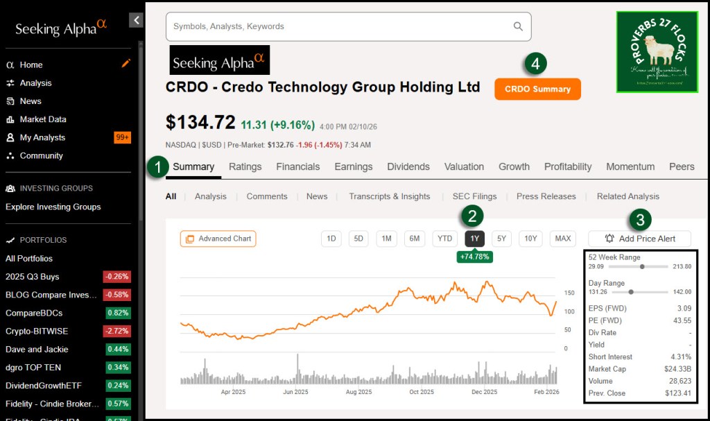Click the My Analysts person icon
Viewport: 710px width, 421px height.
[10, 137]
